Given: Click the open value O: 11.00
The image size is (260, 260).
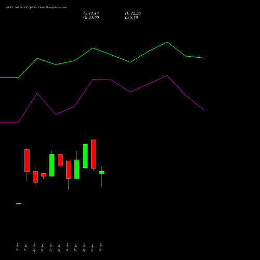Looking at the screenshot, I should [x=91, y=18].
